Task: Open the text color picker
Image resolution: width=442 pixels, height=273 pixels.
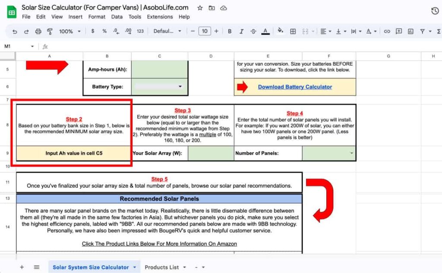Action: point(265,31)
